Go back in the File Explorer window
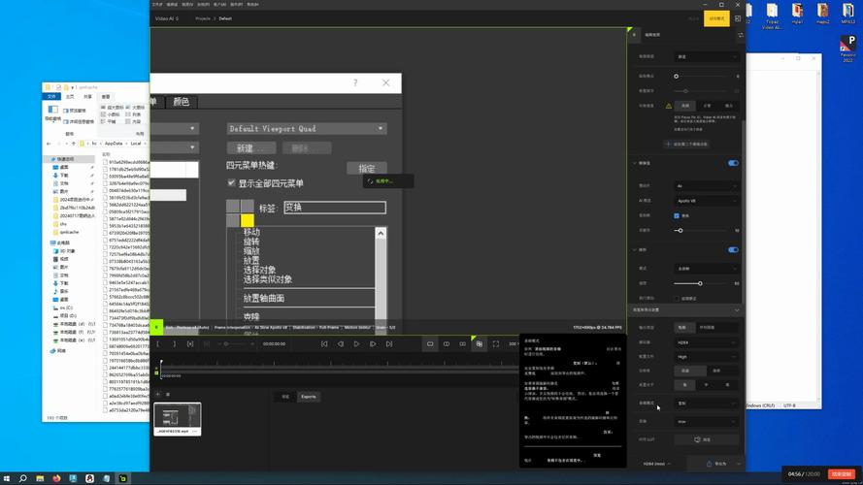The image size is (863, 485). (x=49, y=144)
